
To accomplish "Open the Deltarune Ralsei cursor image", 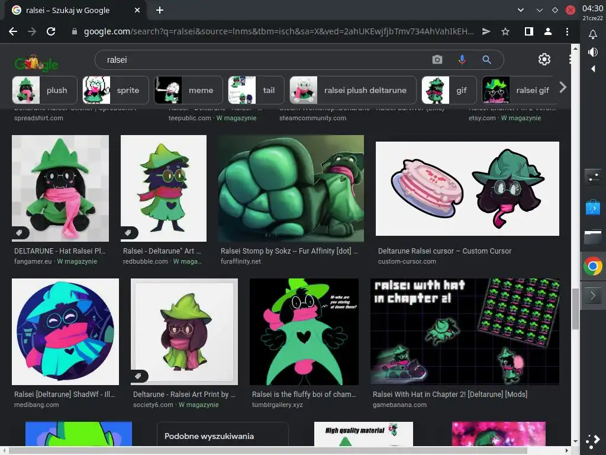I will (468, 188).
